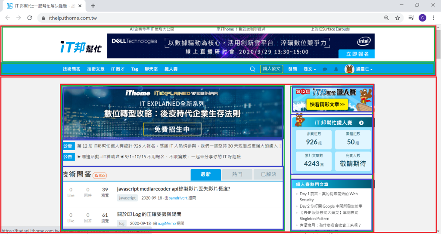Open 聊天室 in the navbar
The height and width of the screenshot is (234, 441).
click(151, 69)
